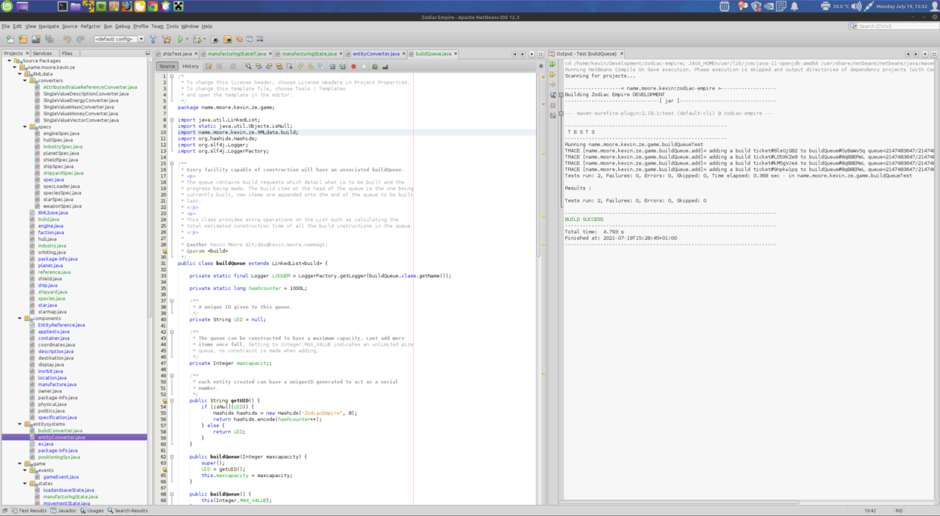Toggle the editor to History view
Image resolution: width=940 pixels, height=516 pixels.
point(190,66)
